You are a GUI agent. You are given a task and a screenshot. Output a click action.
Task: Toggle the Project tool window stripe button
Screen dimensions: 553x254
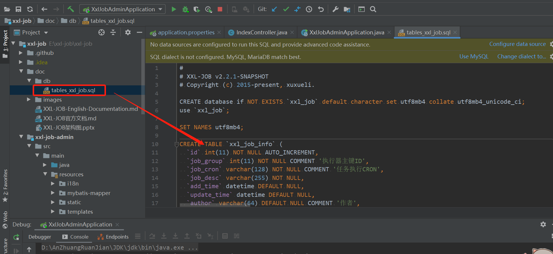pyautogui.click(x=5, y=44)
